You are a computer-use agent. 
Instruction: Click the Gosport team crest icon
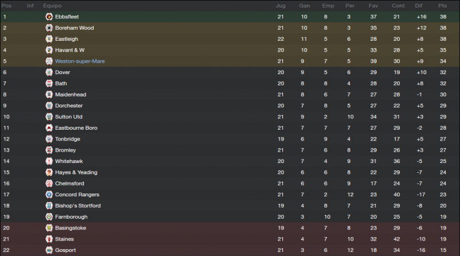click(x=49, y=250)
